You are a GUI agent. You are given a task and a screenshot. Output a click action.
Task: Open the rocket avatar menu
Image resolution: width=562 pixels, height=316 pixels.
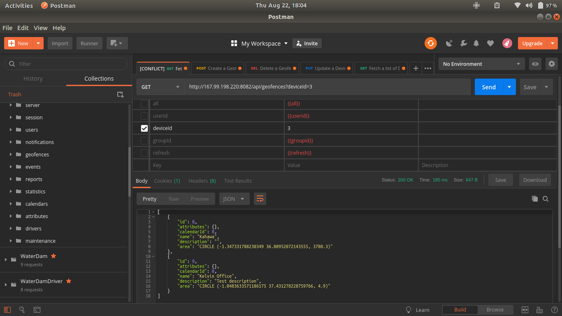pyautogui.click(x=507, y=43)
